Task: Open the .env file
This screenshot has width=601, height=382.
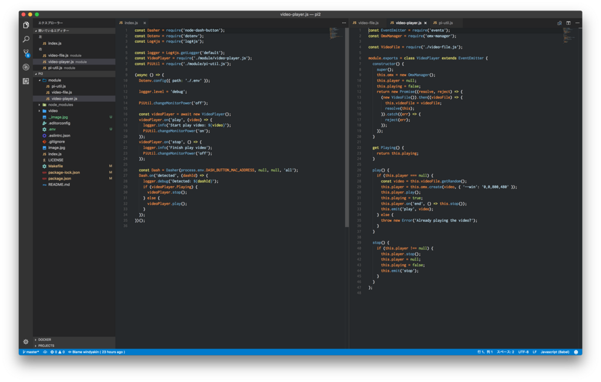Action: point(74,129)
